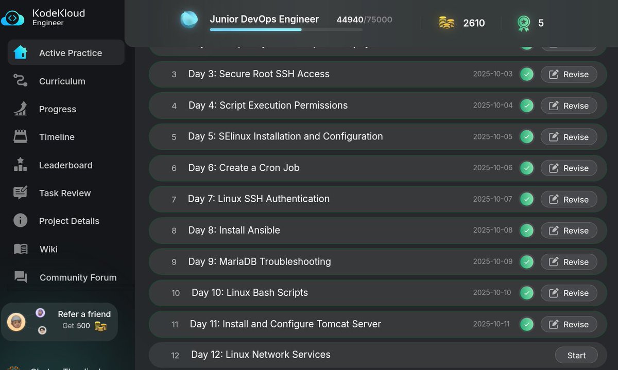Click the Leaderboard podium icon
Viewport: 618px width, 370px height.
[20, 165]
